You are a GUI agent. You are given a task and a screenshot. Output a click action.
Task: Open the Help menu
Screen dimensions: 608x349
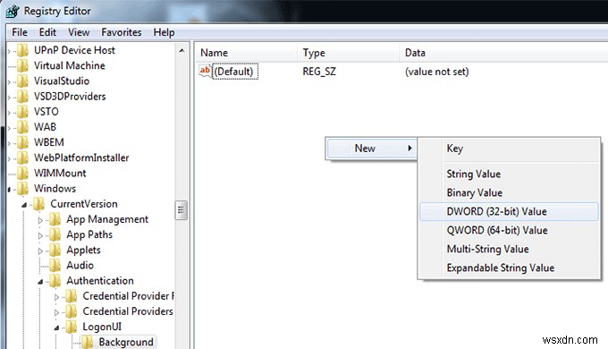click(164, 32)
